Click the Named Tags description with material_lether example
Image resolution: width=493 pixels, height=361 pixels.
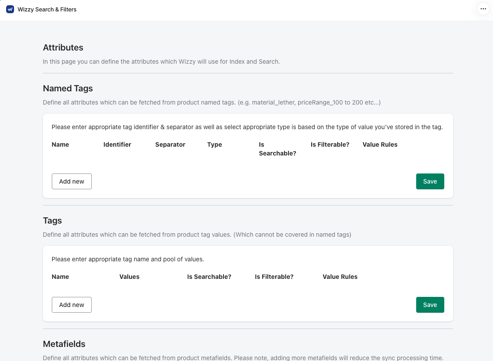coord(212,102)
